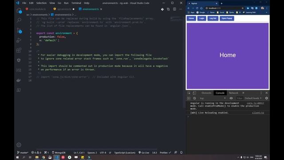
Task: Open the Edit menu
Action: click(x=31, y=3)
